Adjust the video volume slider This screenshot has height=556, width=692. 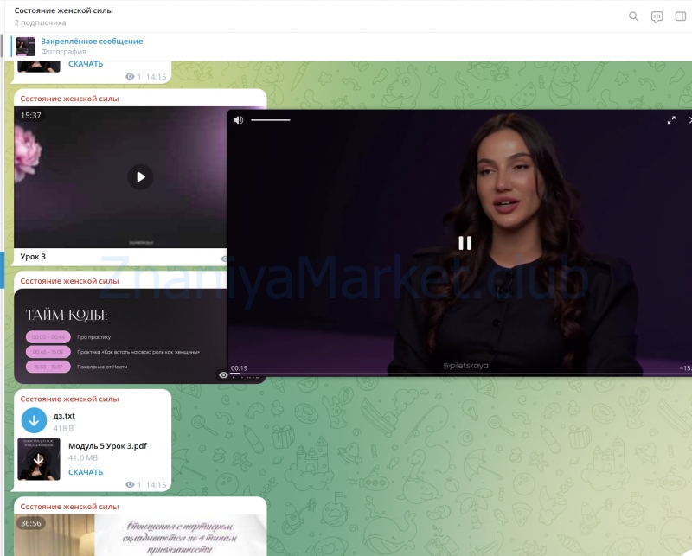[x=271, y=120]
